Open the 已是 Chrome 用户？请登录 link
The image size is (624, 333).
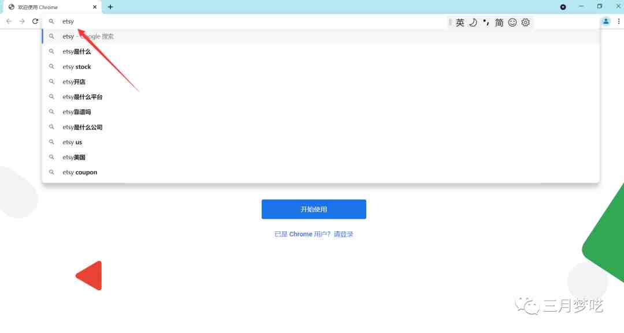(314, 234)
